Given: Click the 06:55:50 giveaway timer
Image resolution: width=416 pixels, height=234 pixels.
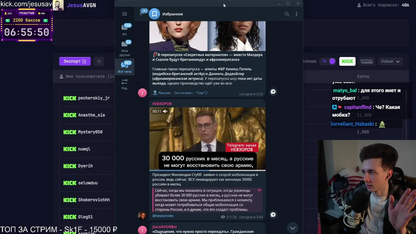Looking at the screenshot, I should click(x=27, y=32).
